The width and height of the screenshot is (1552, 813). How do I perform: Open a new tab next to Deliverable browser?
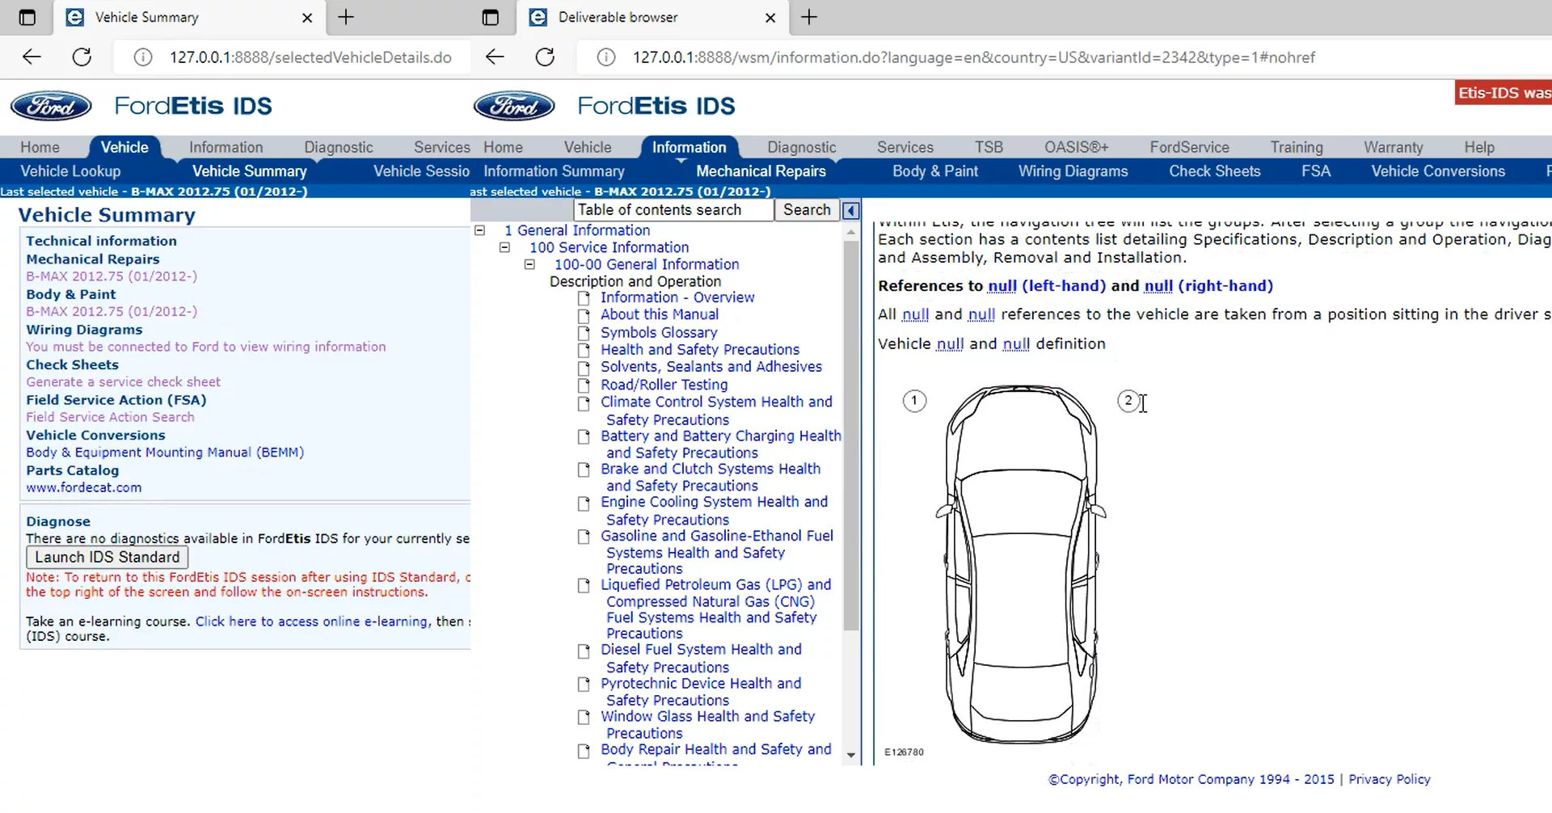click(x=809, y=17)
